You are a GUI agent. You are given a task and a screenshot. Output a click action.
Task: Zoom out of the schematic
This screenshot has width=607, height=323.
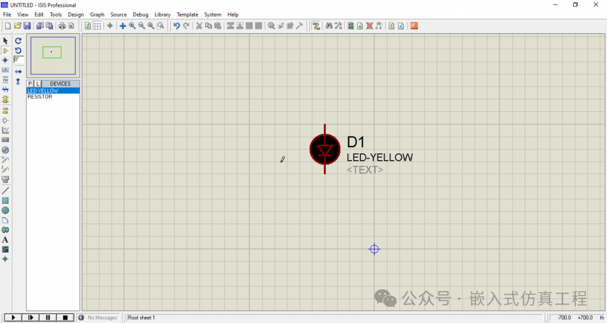pos(141,26)
